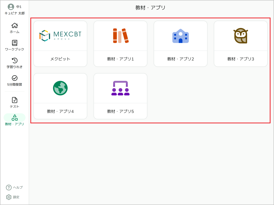Select テスト text in the sidebar
The height and width of the screenshot is (205, 274).
pos(14,107)
